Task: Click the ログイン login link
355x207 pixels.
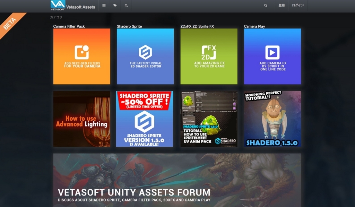Action: [298, 5]
